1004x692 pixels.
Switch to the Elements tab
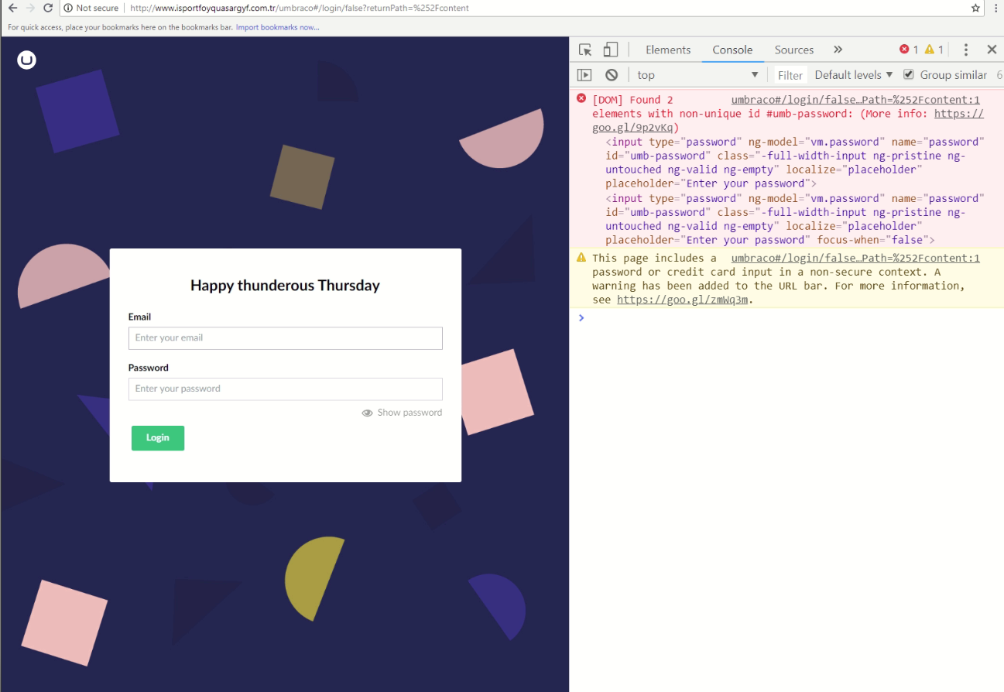point(667,50)
